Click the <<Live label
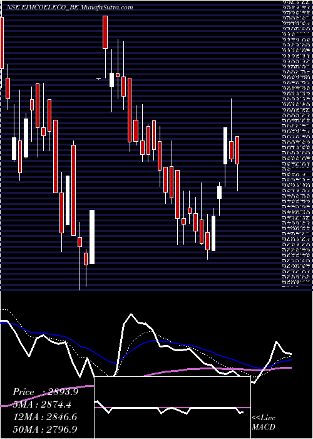 click(x=264, y=418)
